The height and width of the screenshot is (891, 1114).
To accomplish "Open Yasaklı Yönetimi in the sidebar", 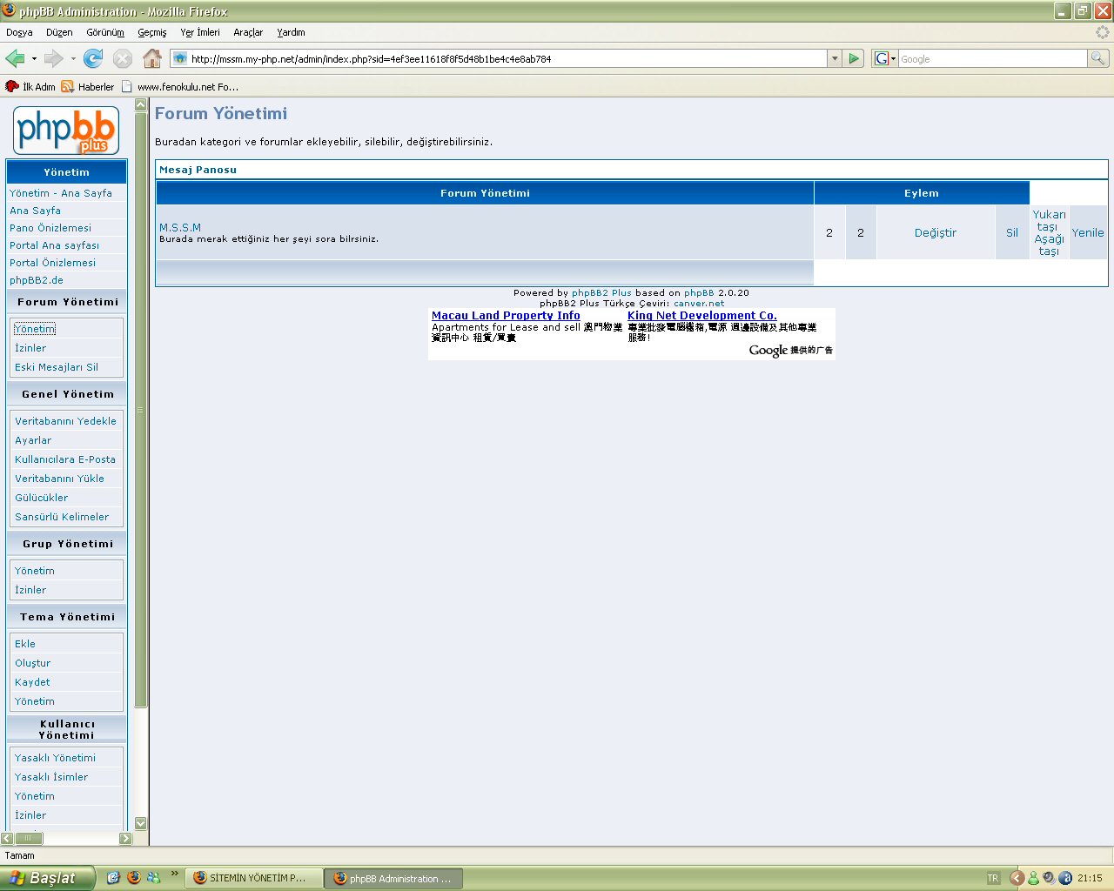I will [x=55, y=758].
